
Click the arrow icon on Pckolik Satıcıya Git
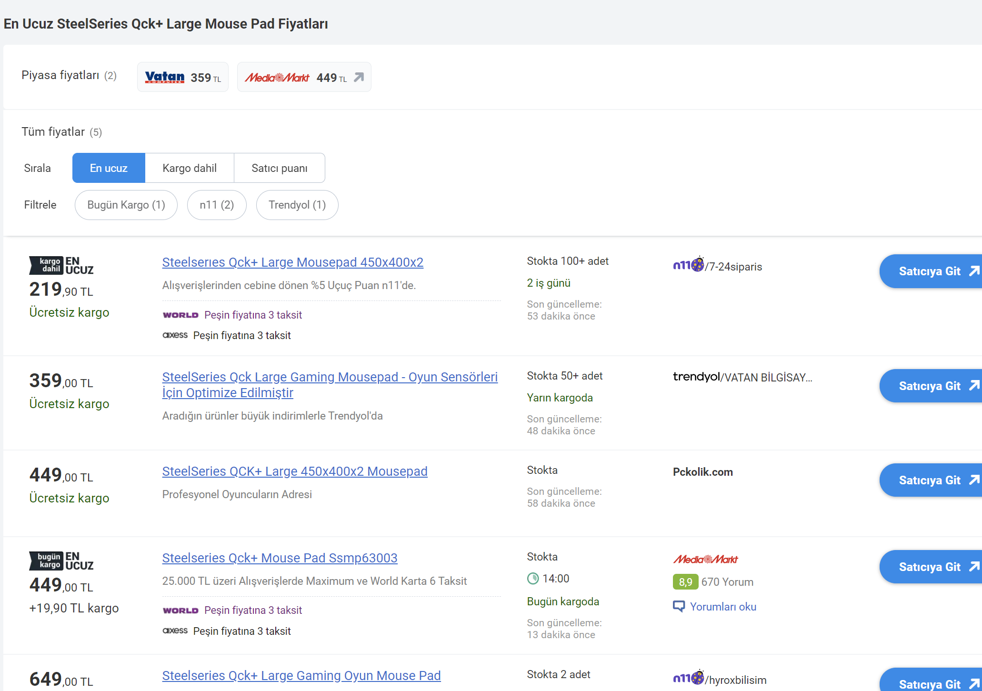point(974,480)
